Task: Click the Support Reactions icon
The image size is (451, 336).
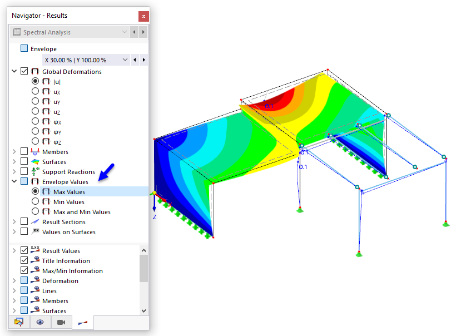Action: pyautogui.click(x=35, y=171)
